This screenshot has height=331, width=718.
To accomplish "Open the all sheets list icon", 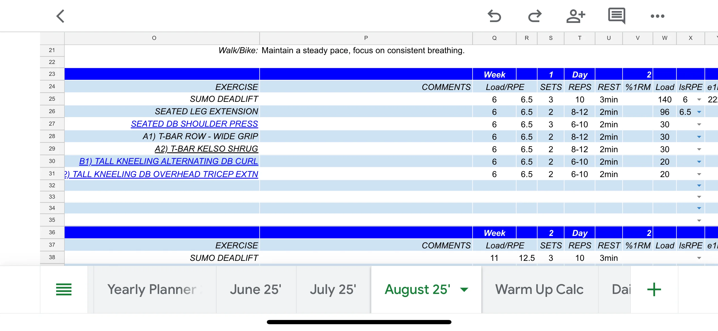I will click(x=64, y=289).
